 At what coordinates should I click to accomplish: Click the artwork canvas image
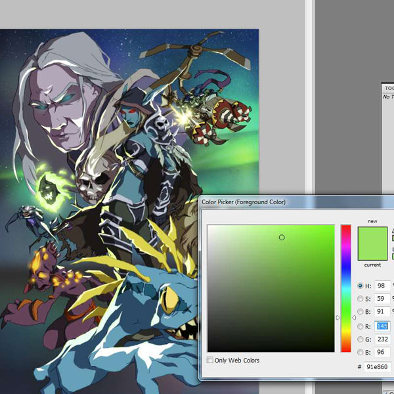tap(129, 211)
